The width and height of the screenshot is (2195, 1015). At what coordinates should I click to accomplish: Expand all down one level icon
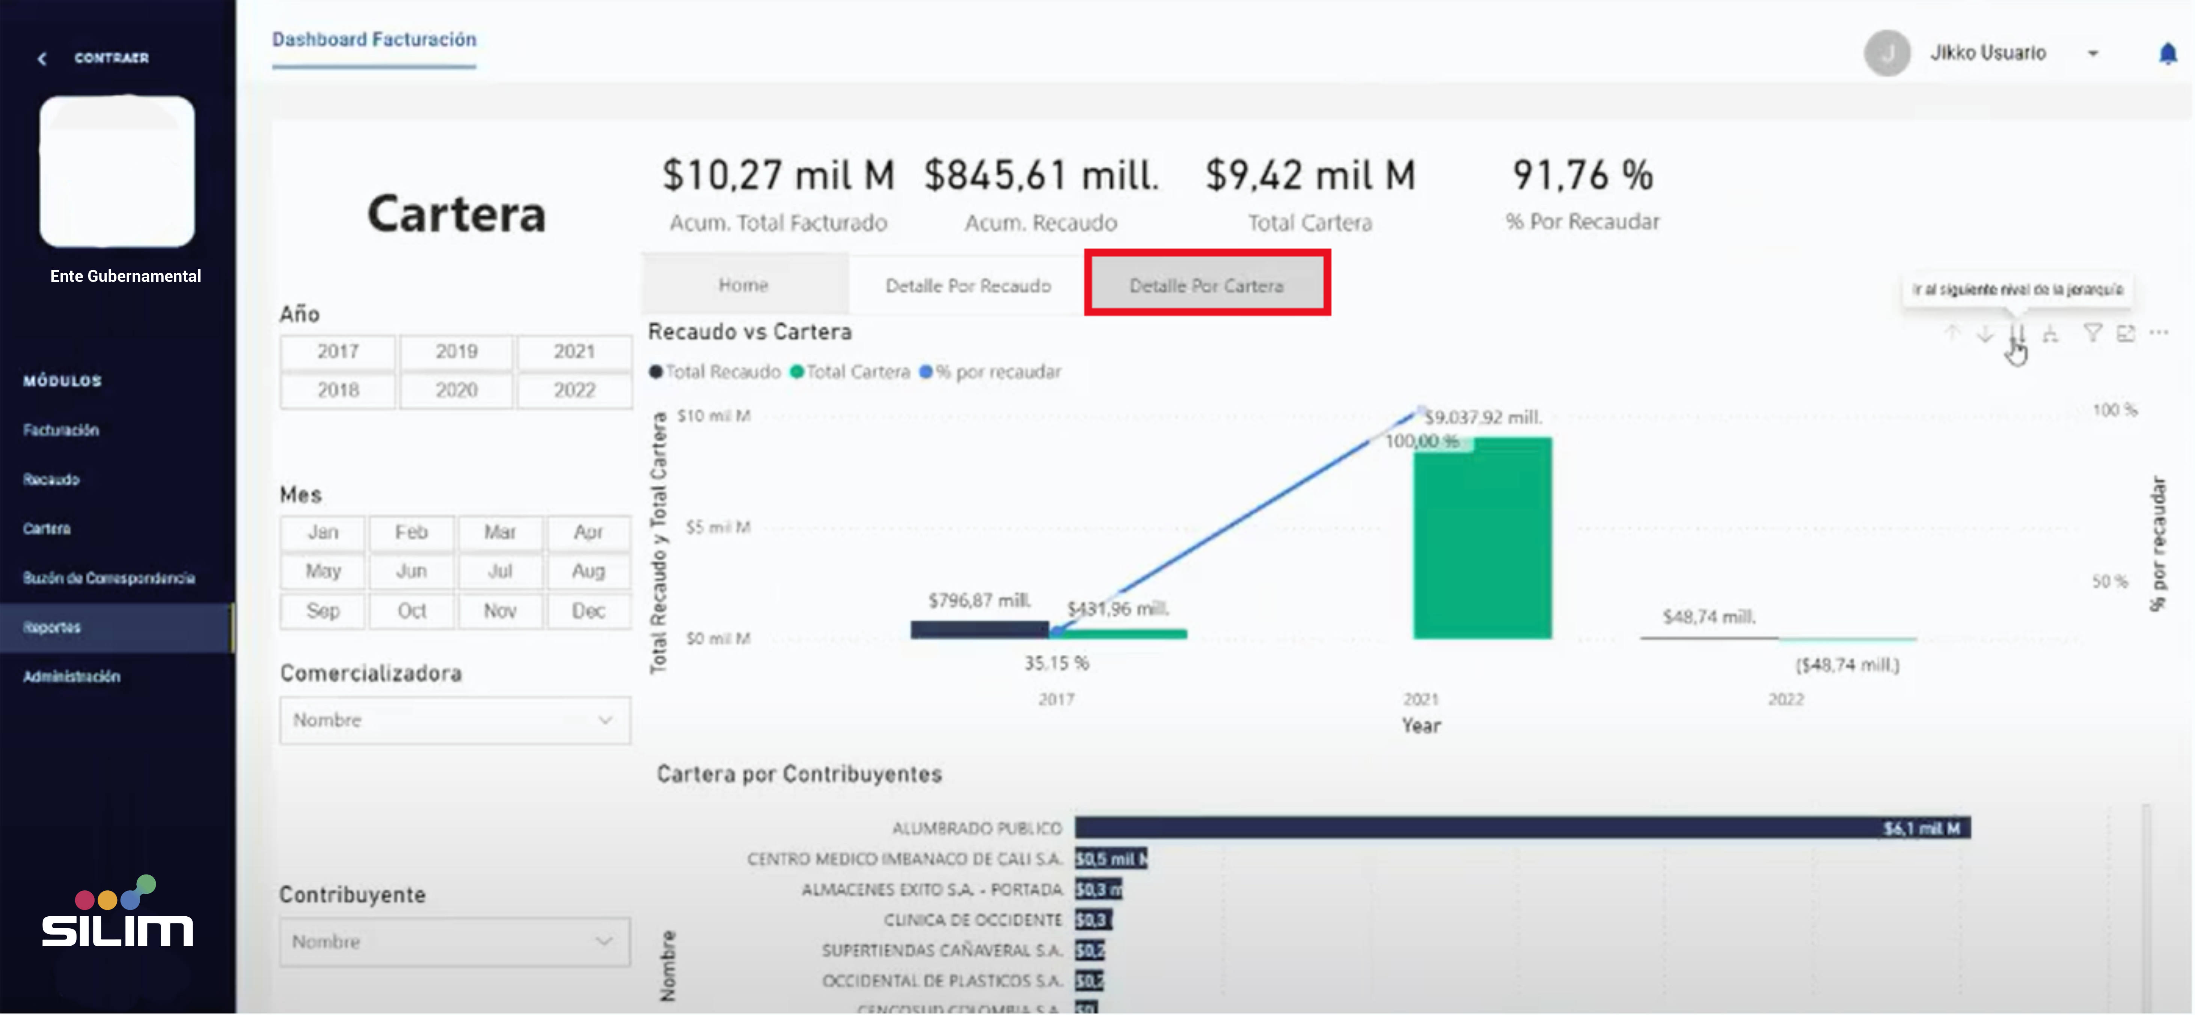[x=2050, y=333]
